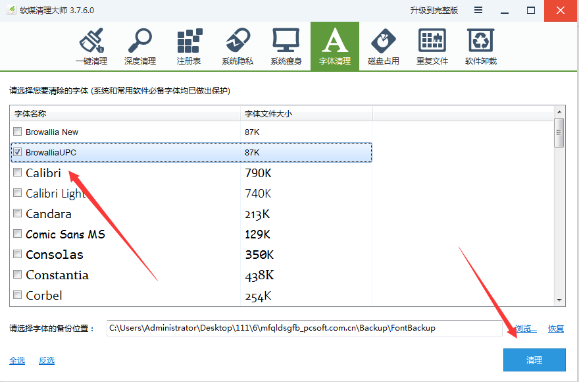
Task: Sort by 字体名称 column header
Action: 125,114
